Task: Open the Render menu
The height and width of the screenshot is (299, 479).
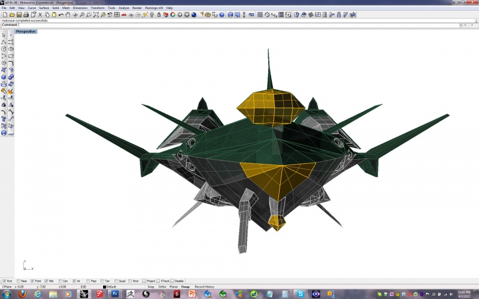Action: [x=137, y=8]
